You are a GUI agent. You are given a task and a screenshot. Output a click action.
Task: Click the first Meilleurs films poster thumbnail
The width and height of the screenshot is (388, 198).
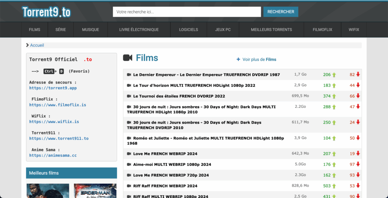click(x=48, y=190)
